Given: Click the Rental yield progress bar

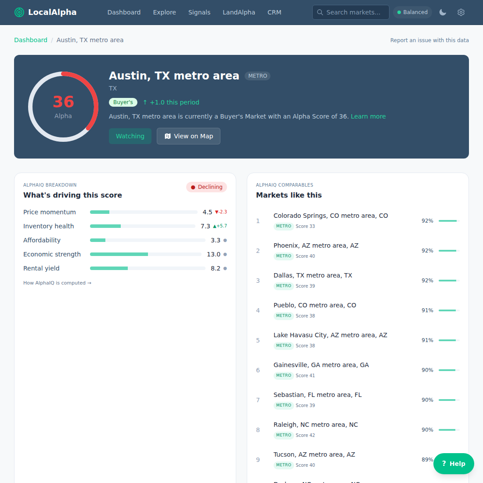Looking at the screenshot, I should 148,269.
